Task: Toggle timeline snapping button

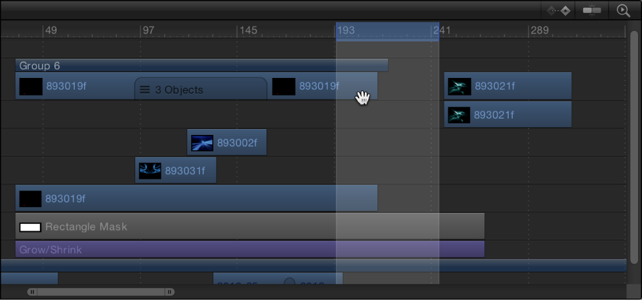Action: tap(591, 10)
